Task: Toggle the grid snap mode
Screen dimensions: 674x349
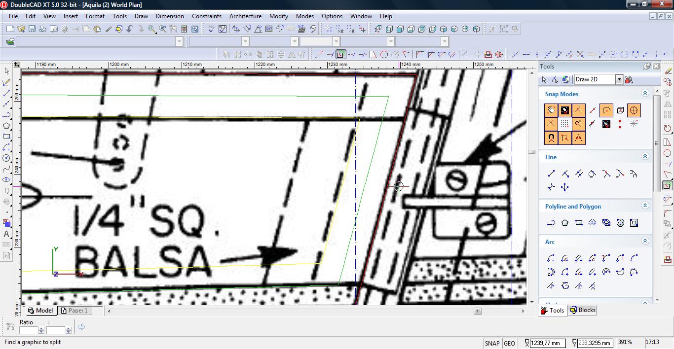Action: tap(565, 124)
